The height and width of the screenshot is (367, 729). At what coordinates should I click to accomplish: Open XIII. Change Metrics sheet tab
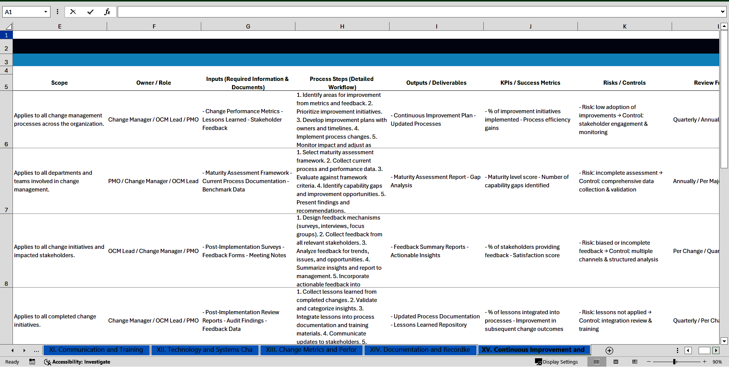coord(311,350)
